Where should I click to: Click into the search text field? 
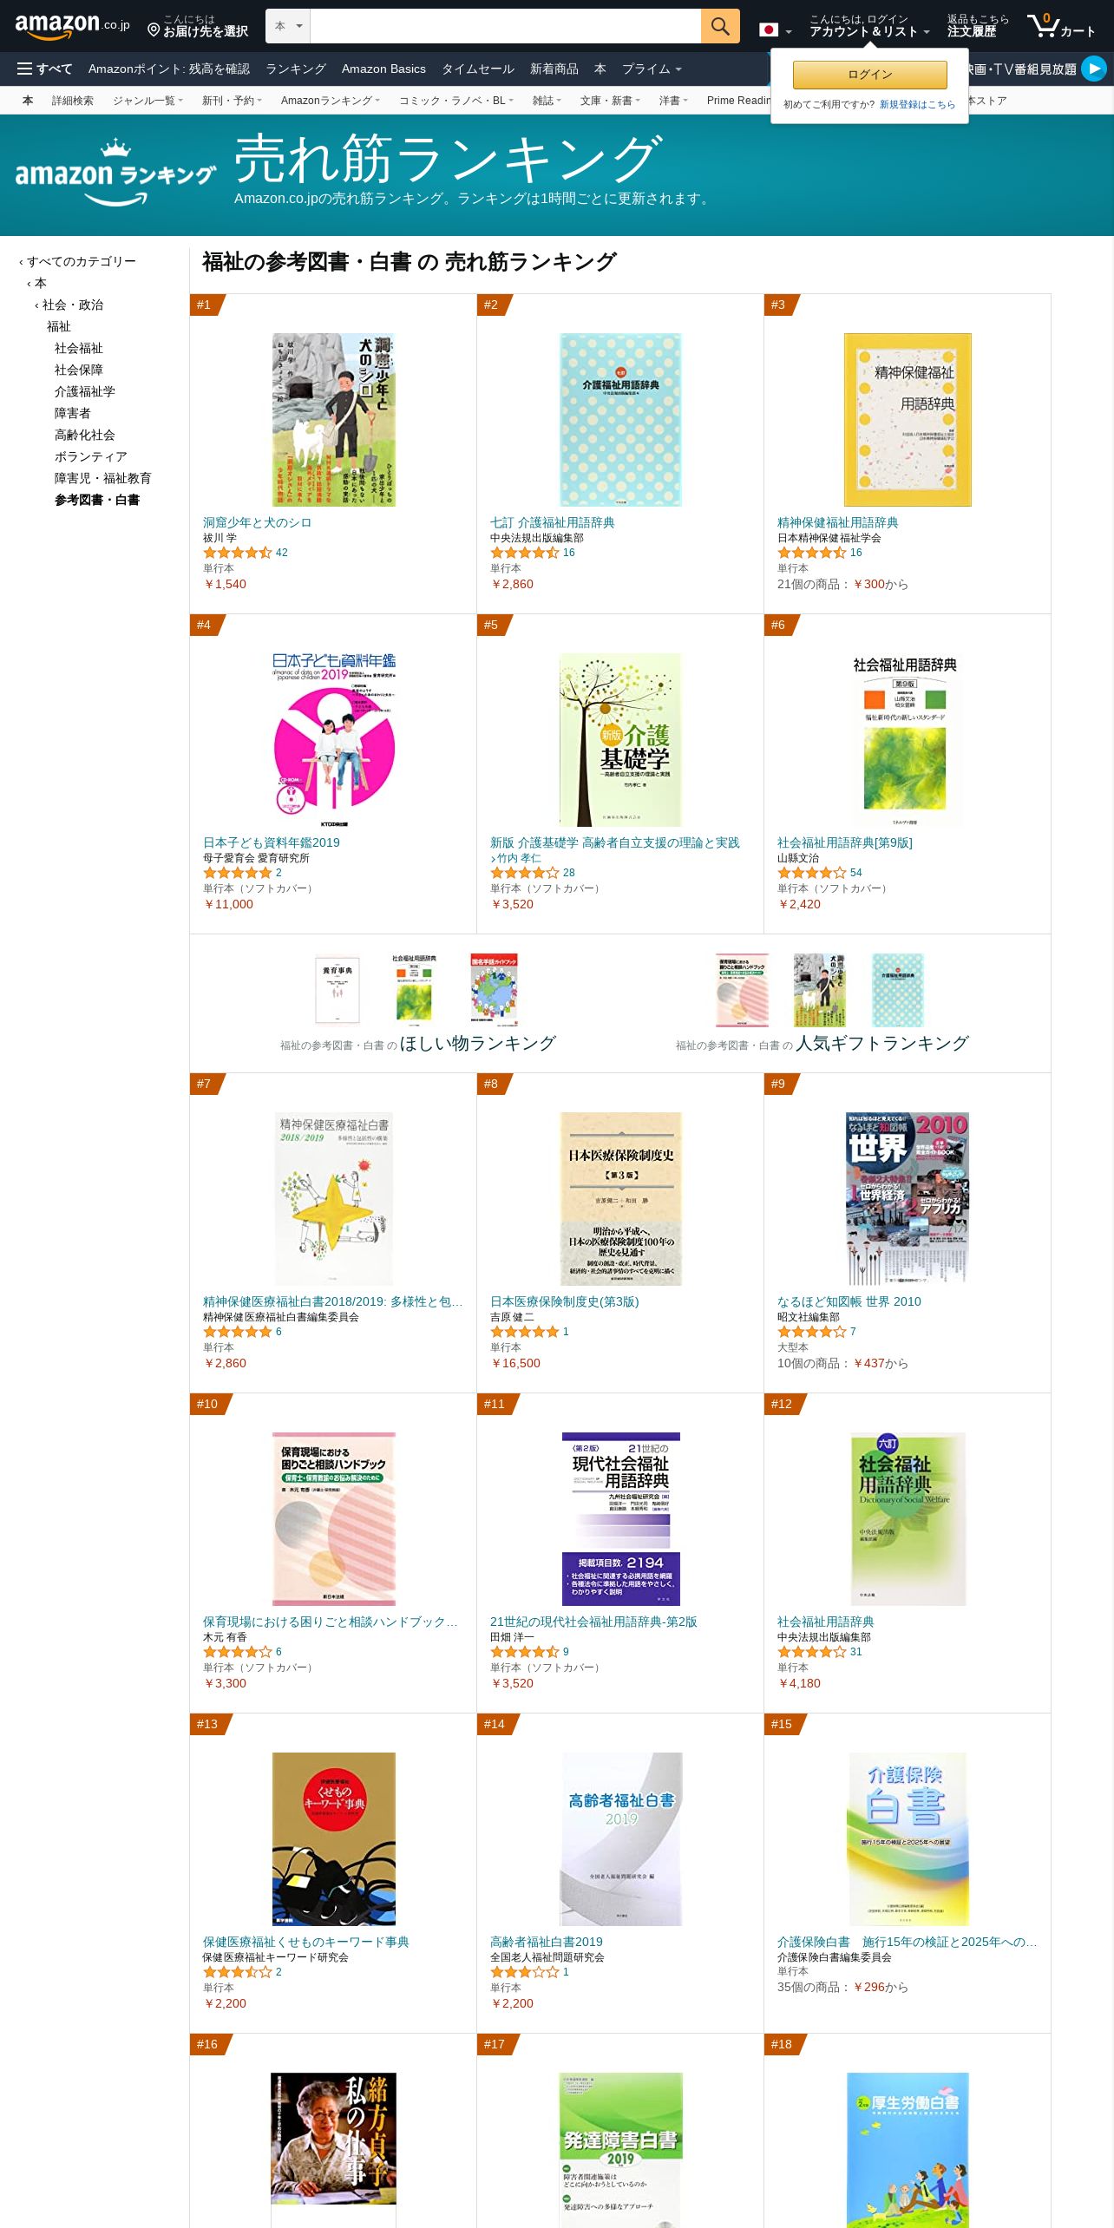point(505,26)
